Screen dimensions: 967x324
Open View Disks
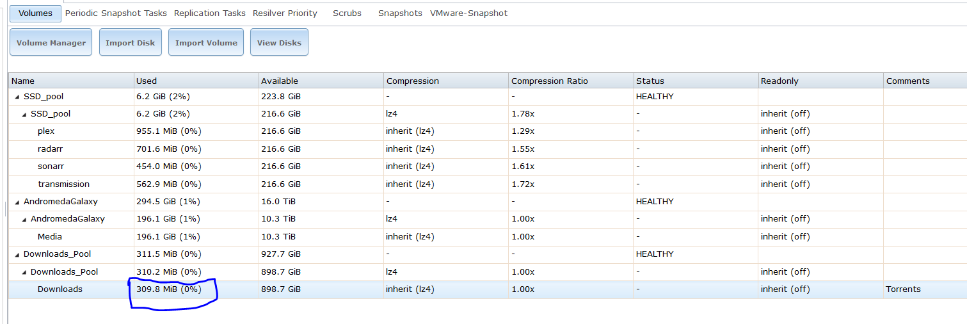click(x=279, y=42)
